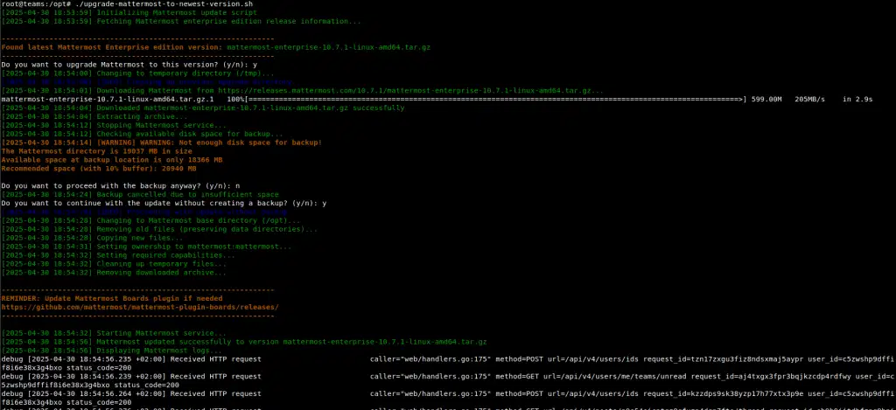
Task: Click debug timestamp 18:54:56.235 +02:00
Action: [96, 358]
